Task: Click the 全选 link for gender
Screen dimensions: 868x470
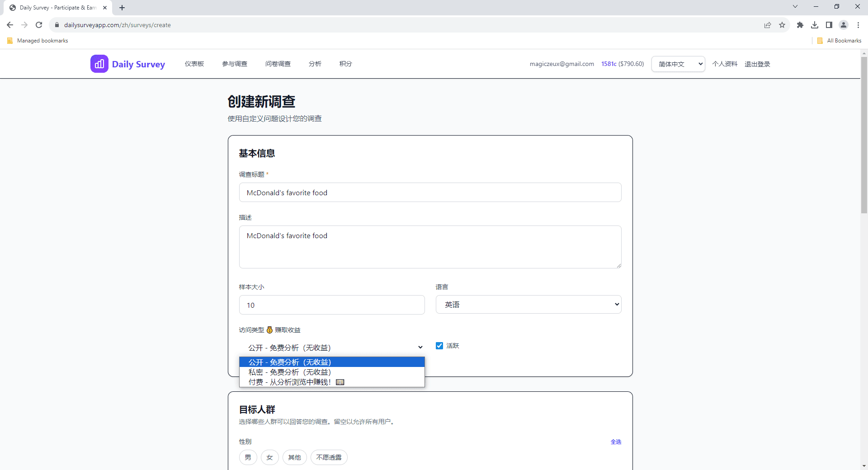Action: click(616, 442)
